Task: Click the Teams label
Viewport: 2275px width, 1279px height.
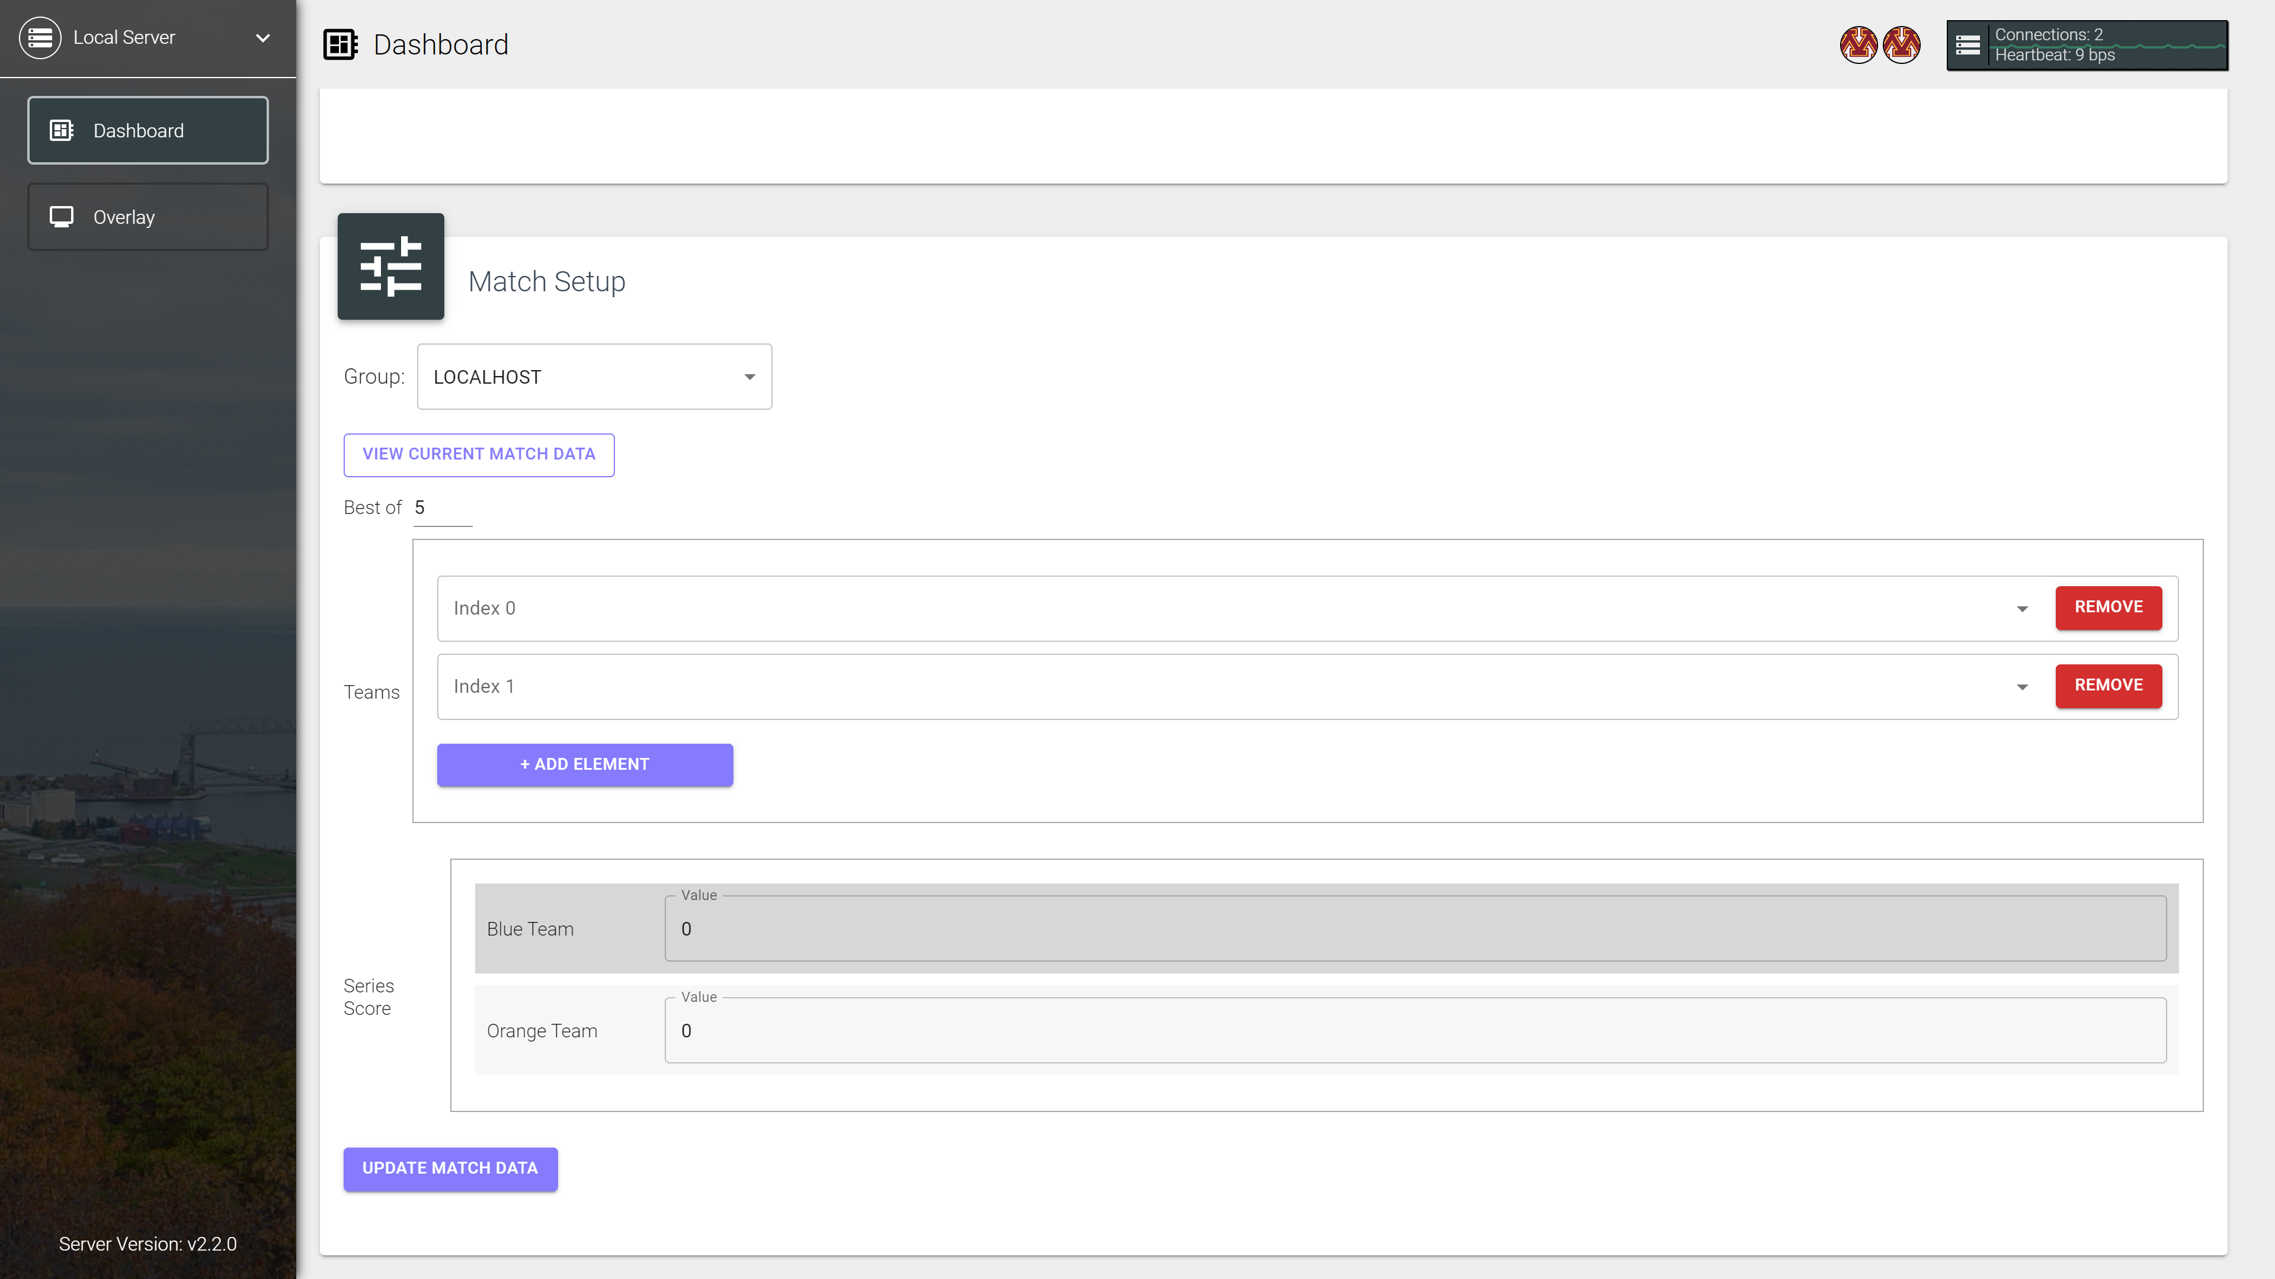Action: tap(371, 692)
